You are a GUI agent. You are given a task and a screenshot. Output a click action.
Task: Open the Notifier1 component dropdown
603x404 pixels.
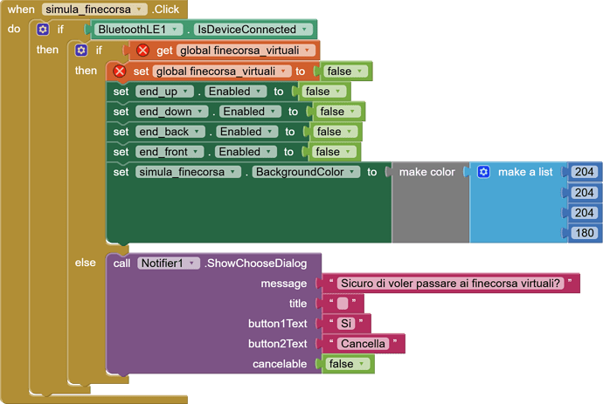[x=168, y=263]
